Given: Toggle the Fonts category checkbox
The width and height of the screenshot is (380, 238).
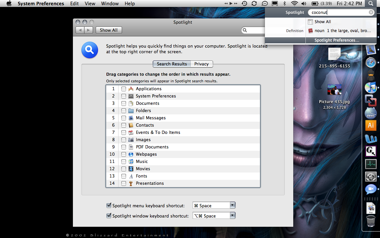Looking at the screenshot, I should (x=124, y=176).
